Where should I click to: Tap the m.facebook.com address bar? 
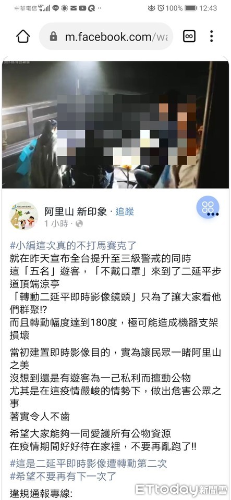(106, 36)
